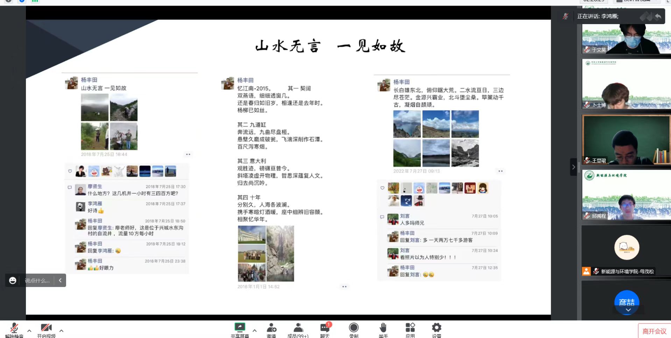
Task: Open the Invite (邀请) icon
Action: pyautogui.click(x=271, y=329)
